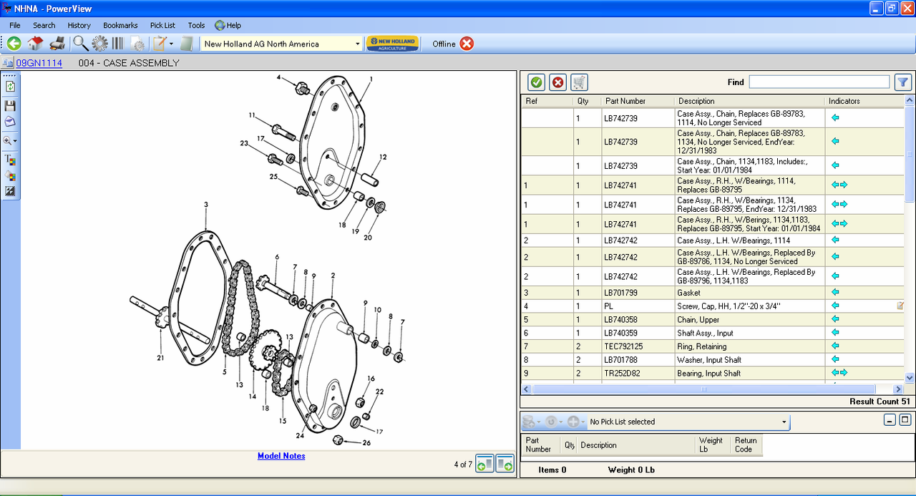Sort by the Ref column header
916x496 pixels.
click(547, 101)
